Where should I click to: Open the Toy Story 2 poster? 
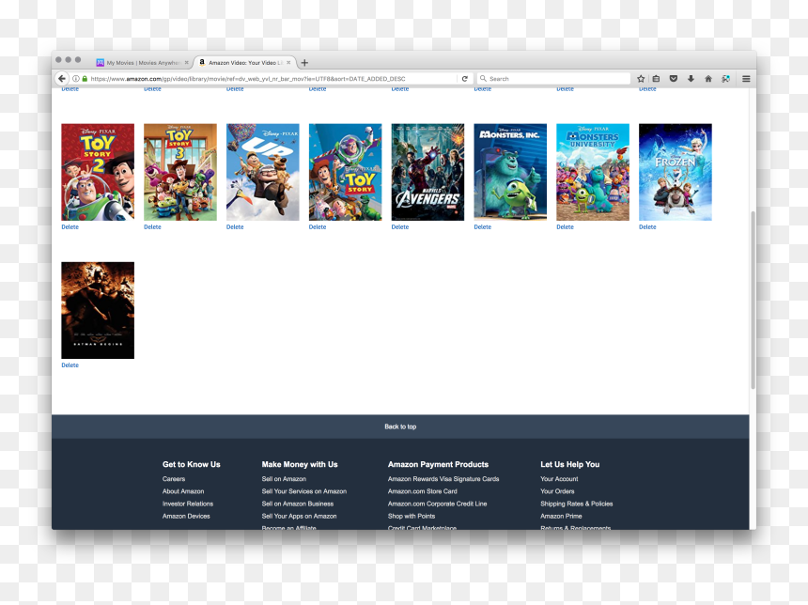tap(98, 172)
